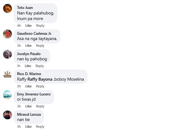Image resolution: width=192 pixels, height=133 pixels.
Task: Click Jocelyn Pasalo's profile avatar
Action: 7,54
